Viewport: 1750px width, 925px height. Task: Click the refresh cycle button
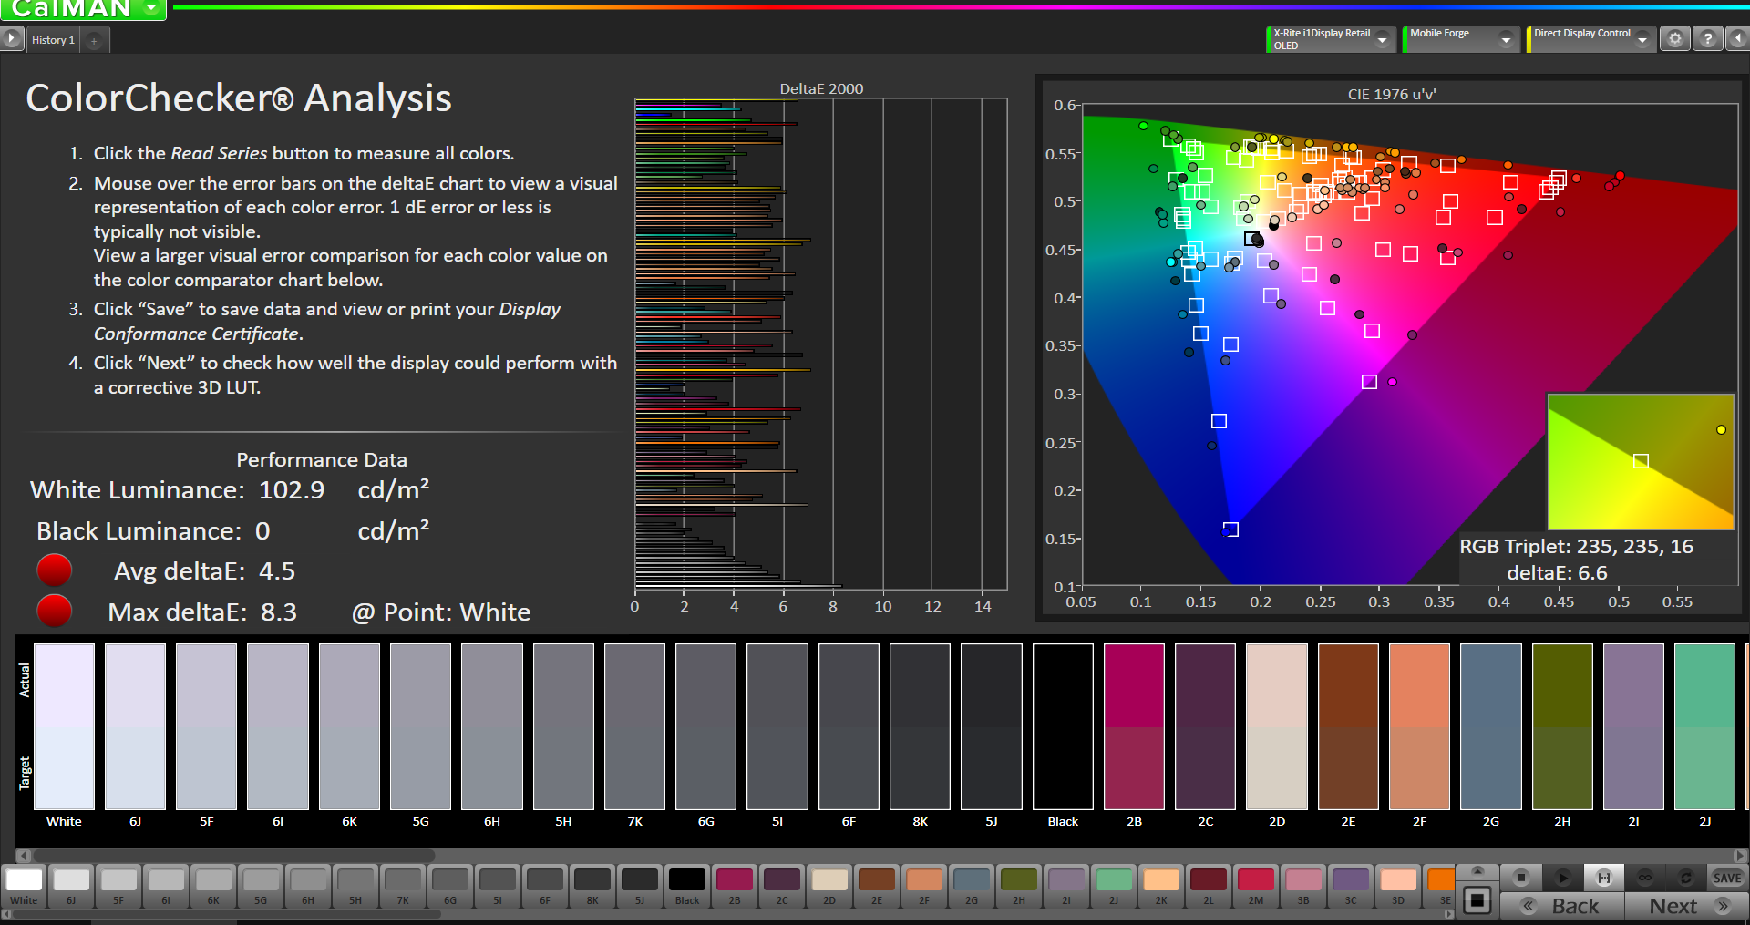click(x=1686, y=878)
